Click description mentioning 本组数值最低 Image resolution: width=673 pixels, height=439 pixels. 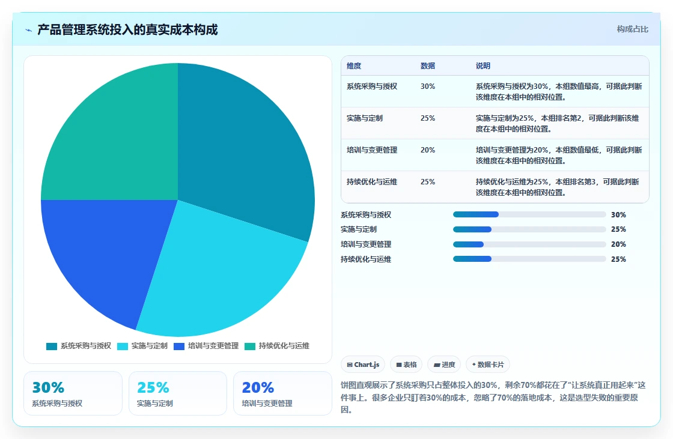point(559,155)
